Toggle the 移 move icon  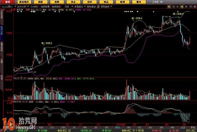coord(186,7)
